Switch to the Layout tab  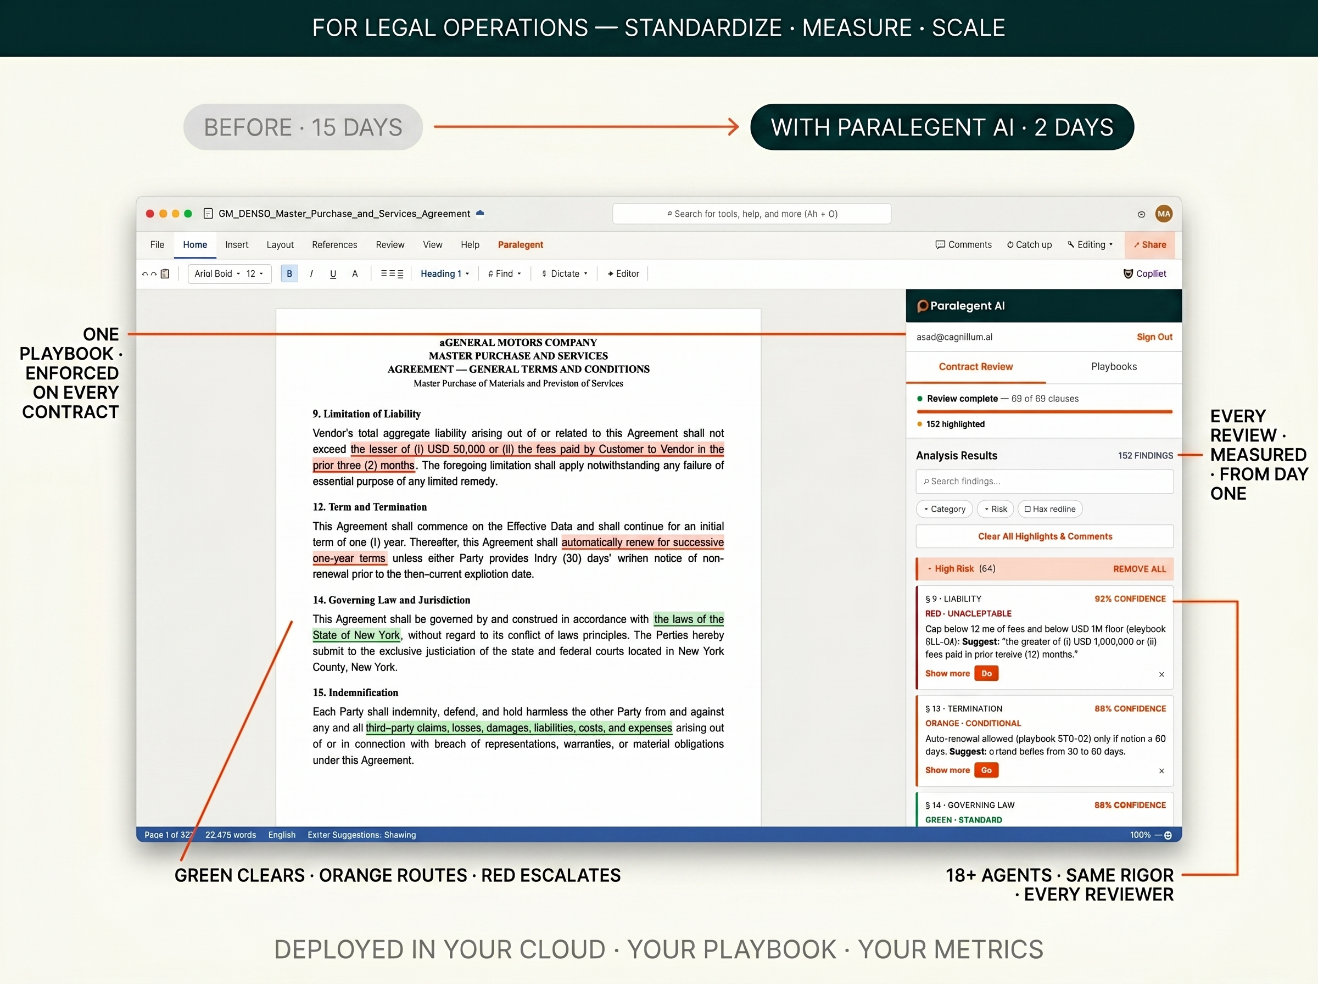coord(280,245)
